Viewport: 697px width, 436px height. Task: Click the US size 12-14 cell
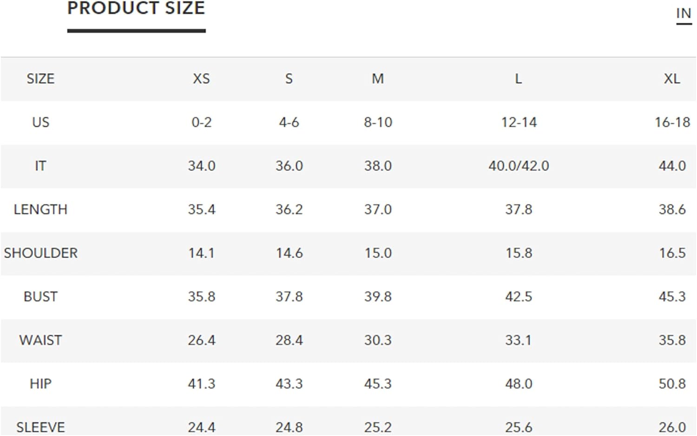coord(519,122)
